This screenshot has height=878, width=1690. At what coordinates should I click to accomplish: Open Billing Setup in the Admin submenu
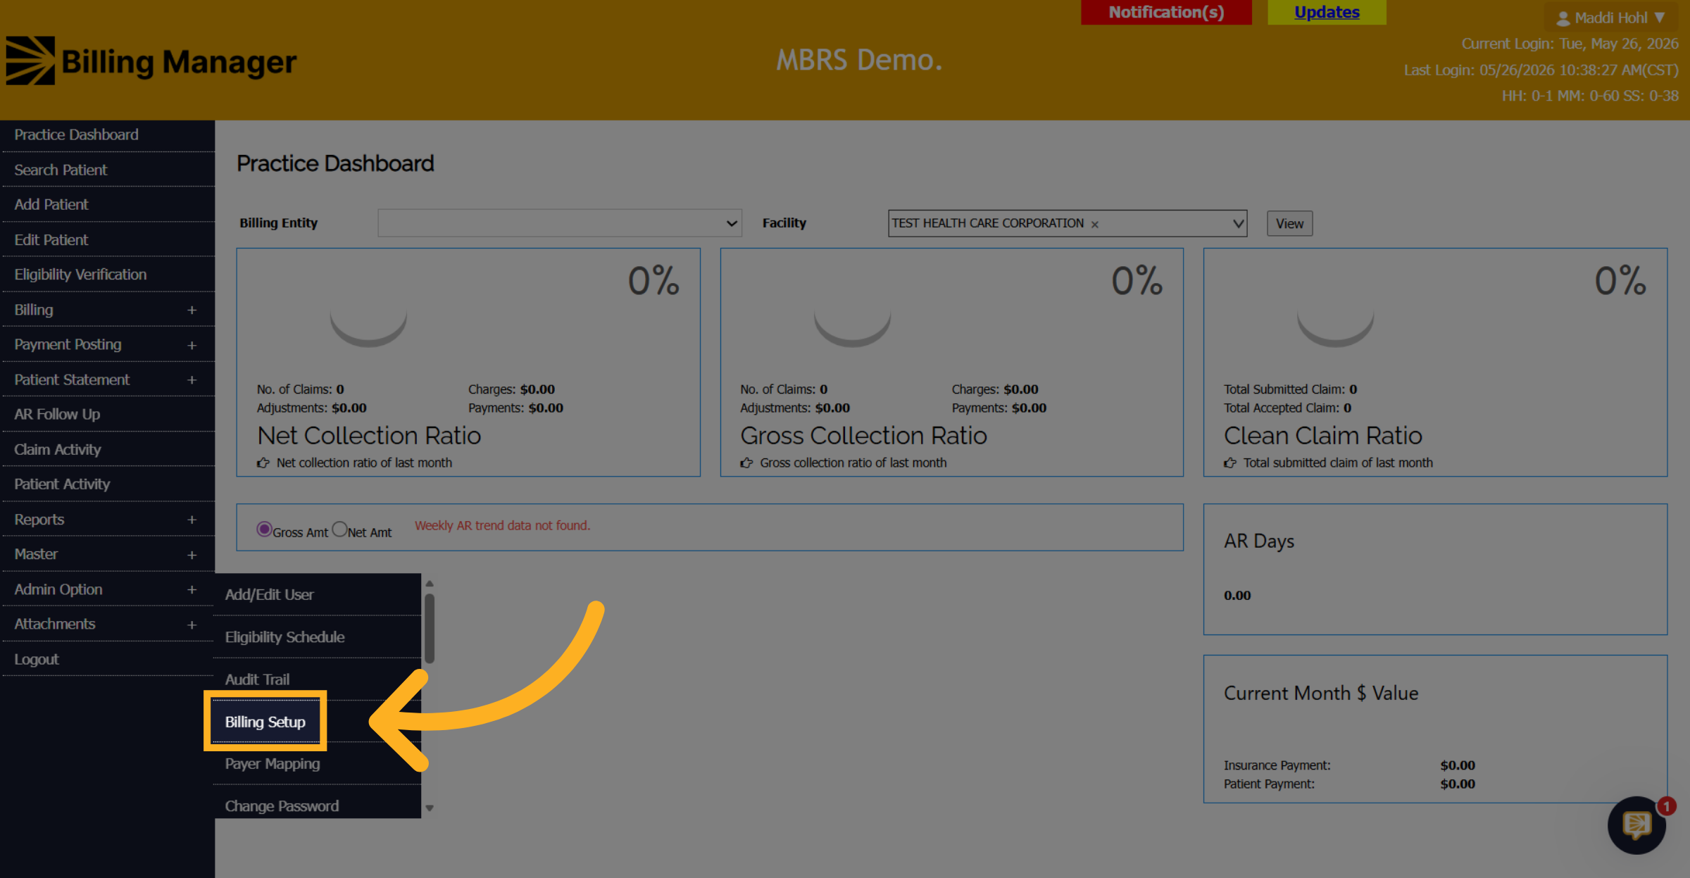pos(265,722)
